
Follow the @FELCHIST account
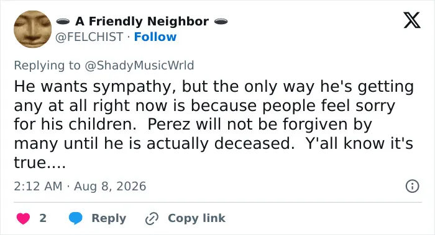coord(155,37)
